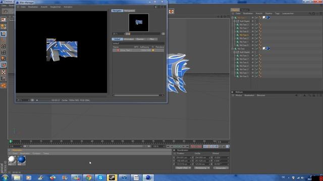This screenshot has height=181, width=323.
Task: Open Google Chrome from the taskbar
Action: pyautogui.click(x=88, y=177)
